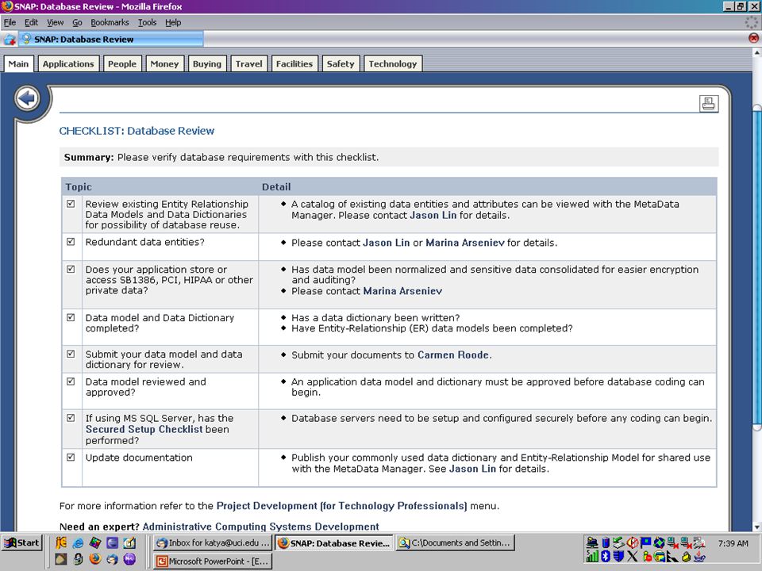
Task: Click the messenger tray icon with red minus
Action: tap(648, 557)
